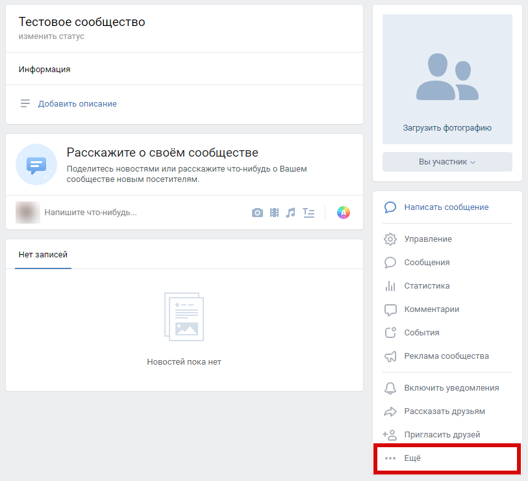Click изменить статус under community name
The width and height of the screenshot is (528, 481).
tap(51, 36)
